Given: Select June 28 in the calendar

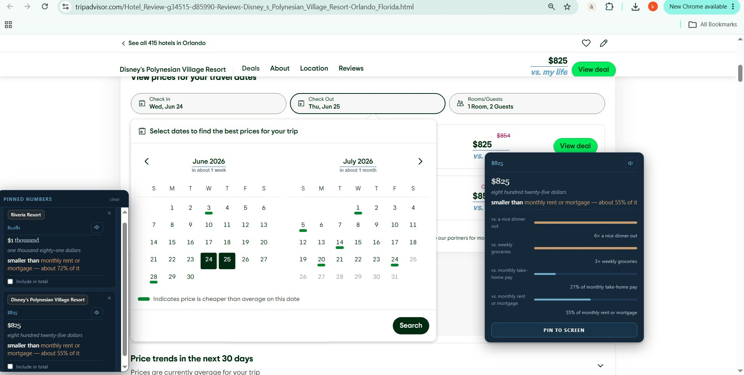Looking at the screenshot, I should tap(154, 277).
